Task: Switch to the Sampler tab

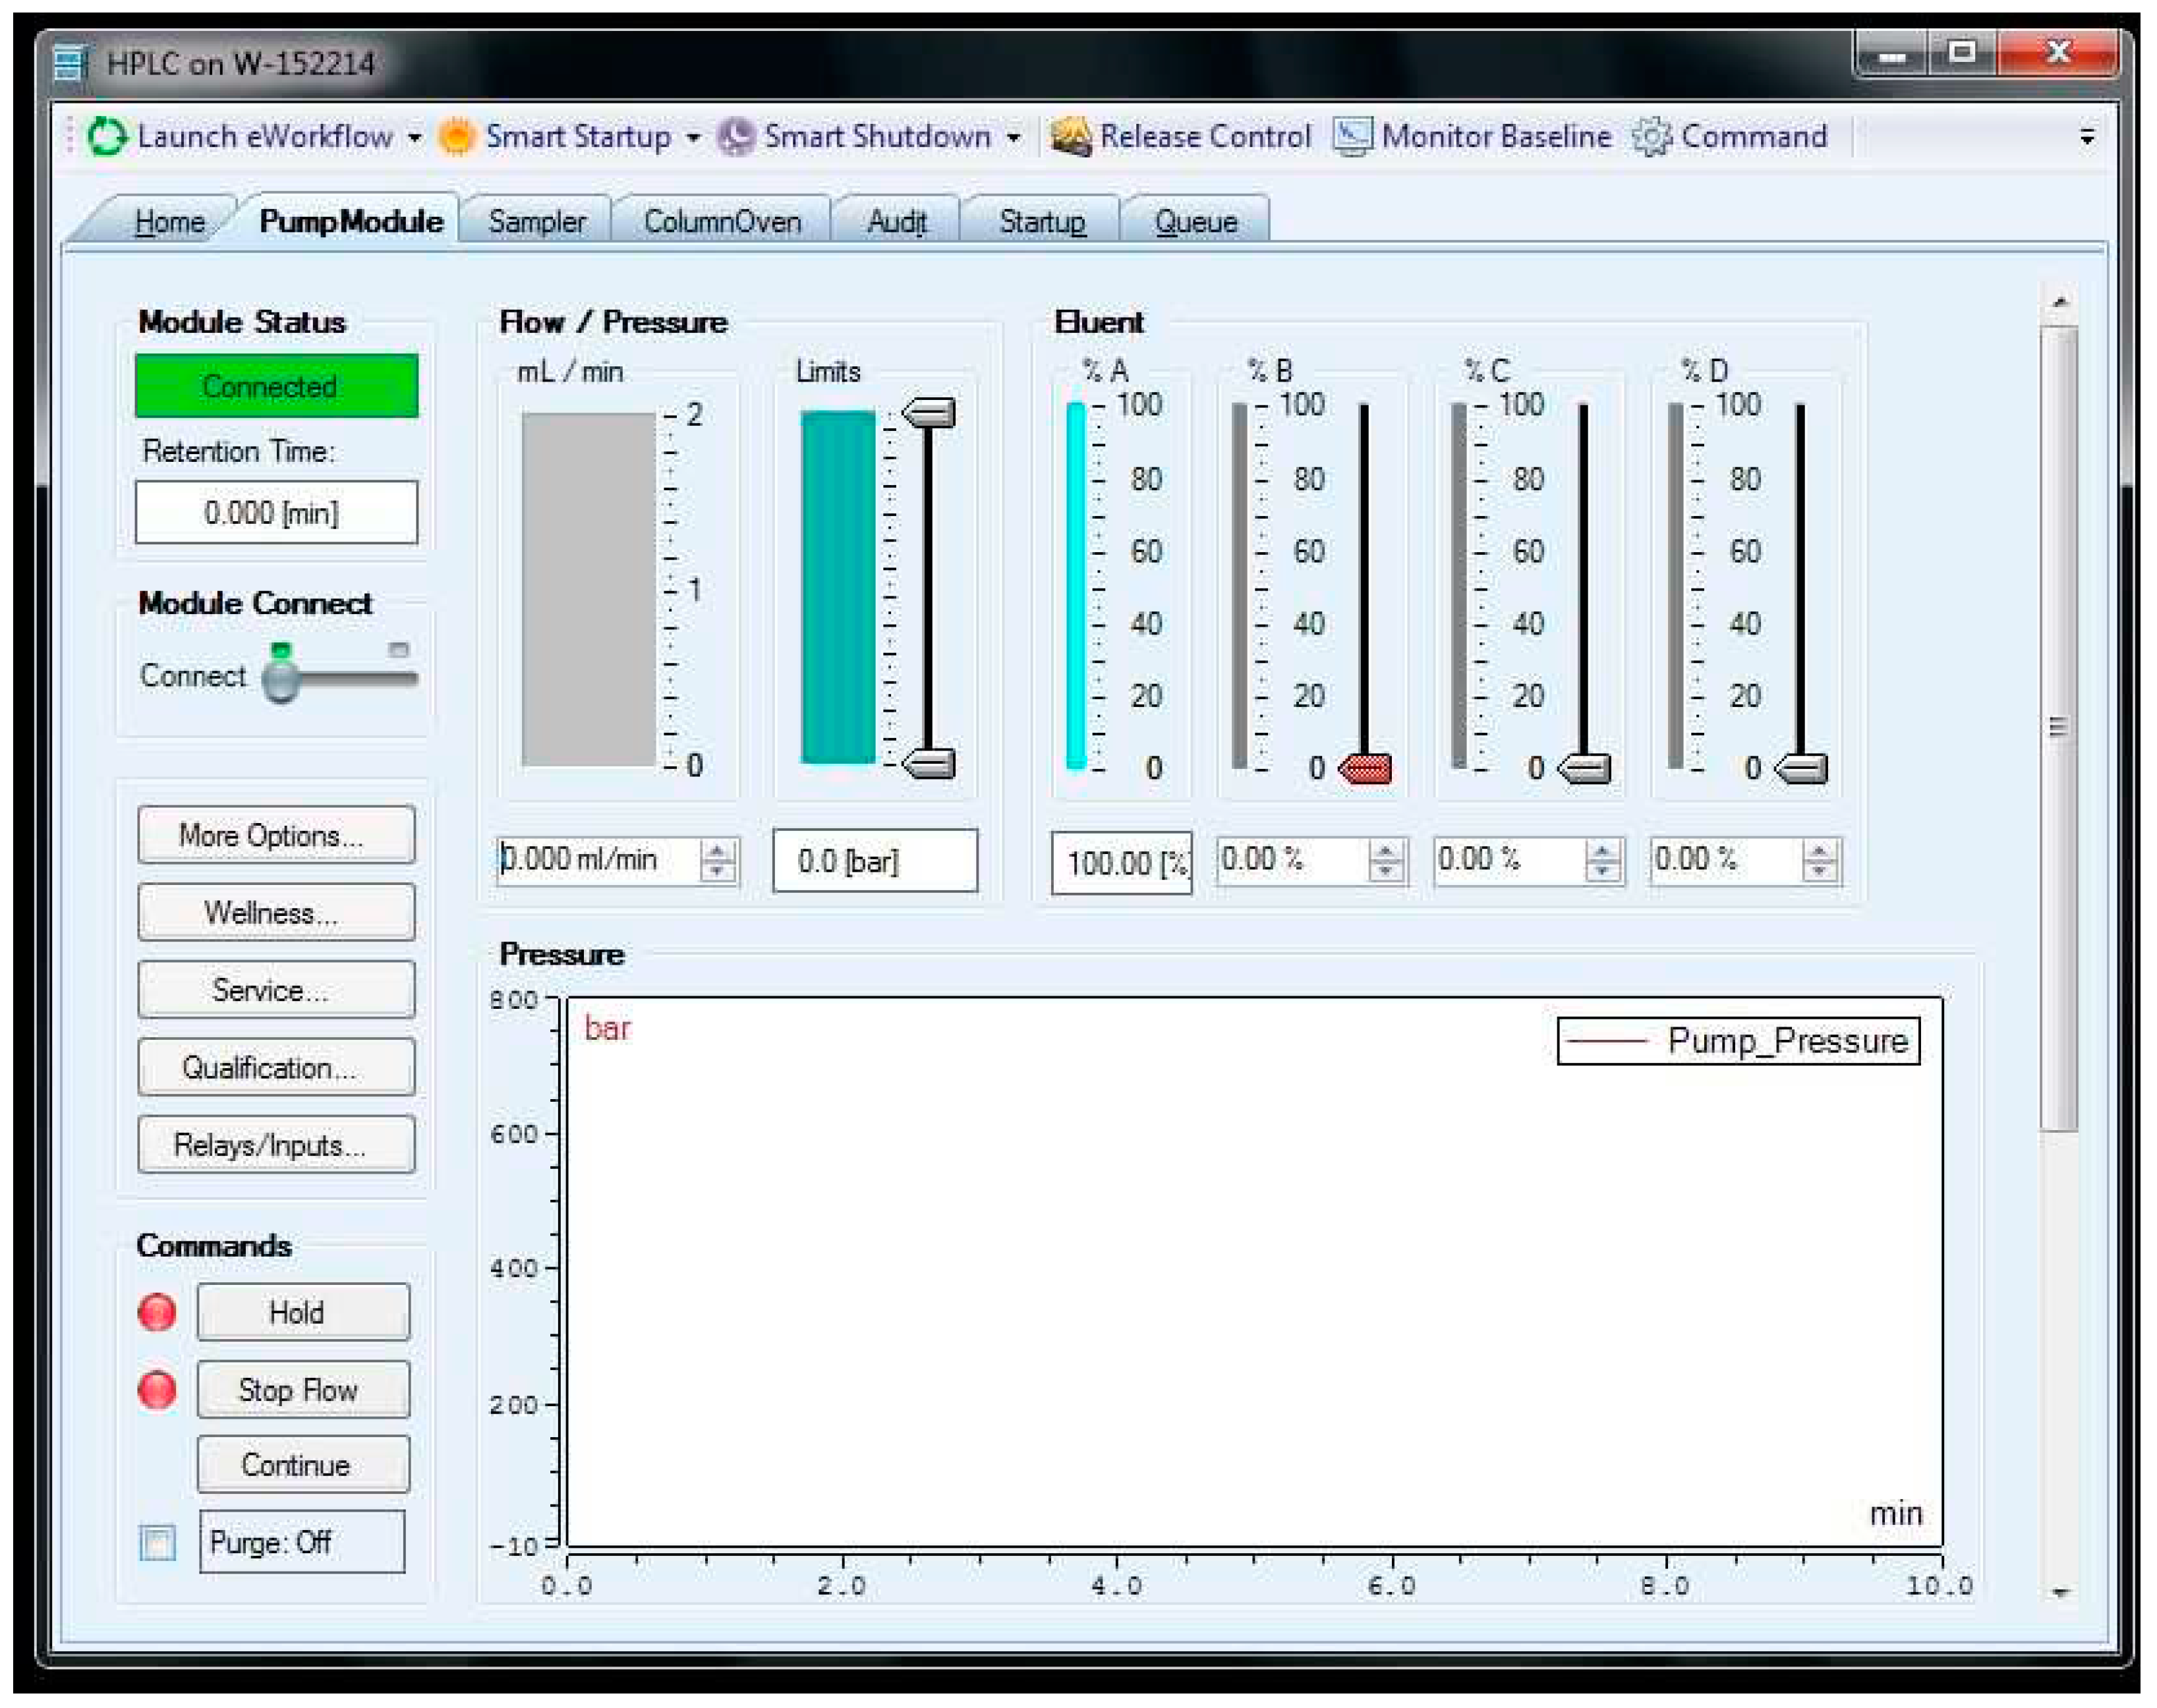Action: click(536, 221)
